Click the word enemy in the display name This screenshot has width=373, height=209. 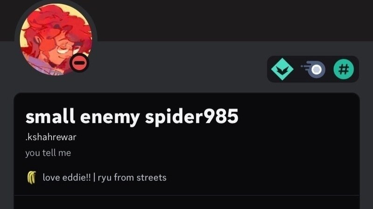(110, 117)
